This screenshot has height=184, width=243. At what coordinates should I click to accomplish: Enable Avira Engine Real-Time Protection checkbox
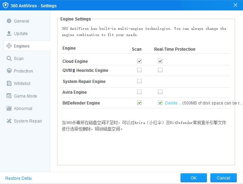[x=160, y=92]
